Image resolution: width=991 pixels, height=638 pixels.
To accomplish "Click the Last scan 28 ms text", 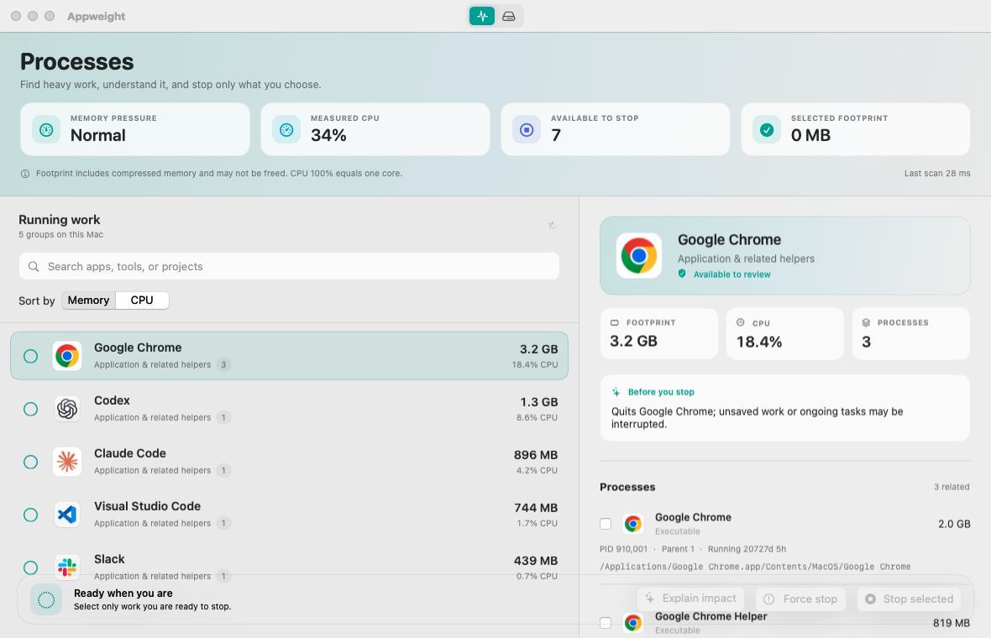I will point(936,174).
